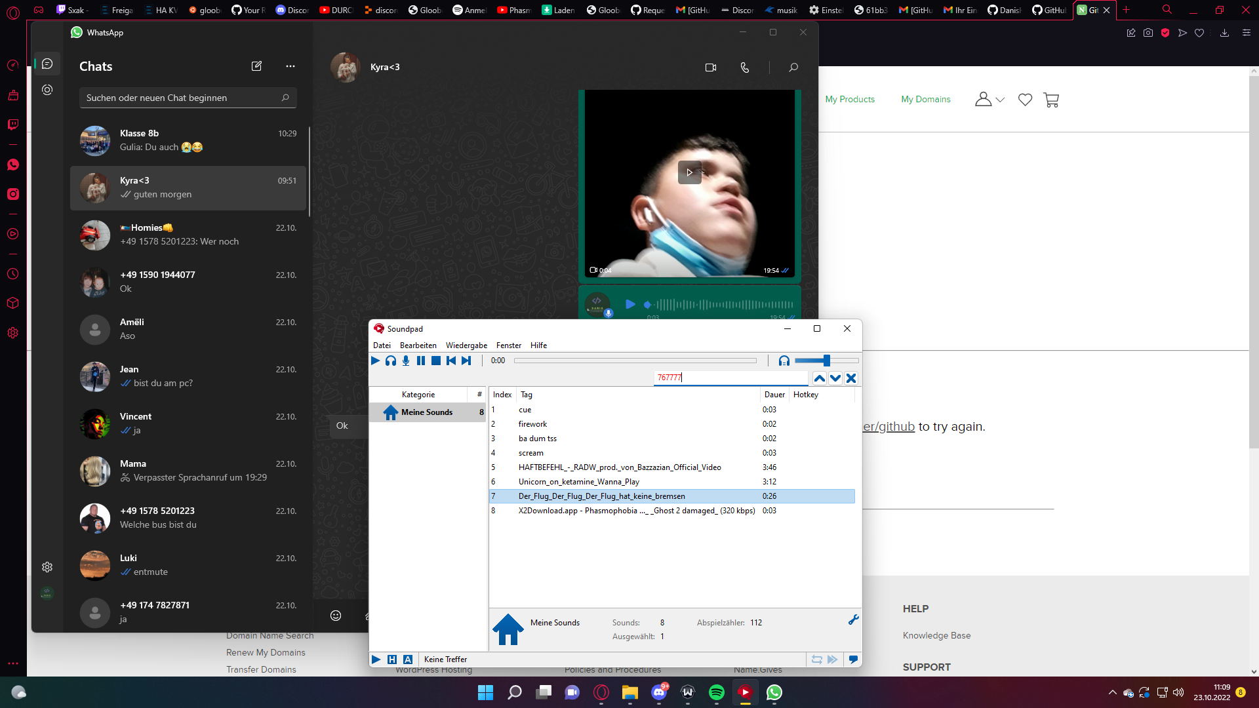This screenshot has width=1259, height=708.
Task: Play sound on speakers via headphones icon
Action: point(391,361)
